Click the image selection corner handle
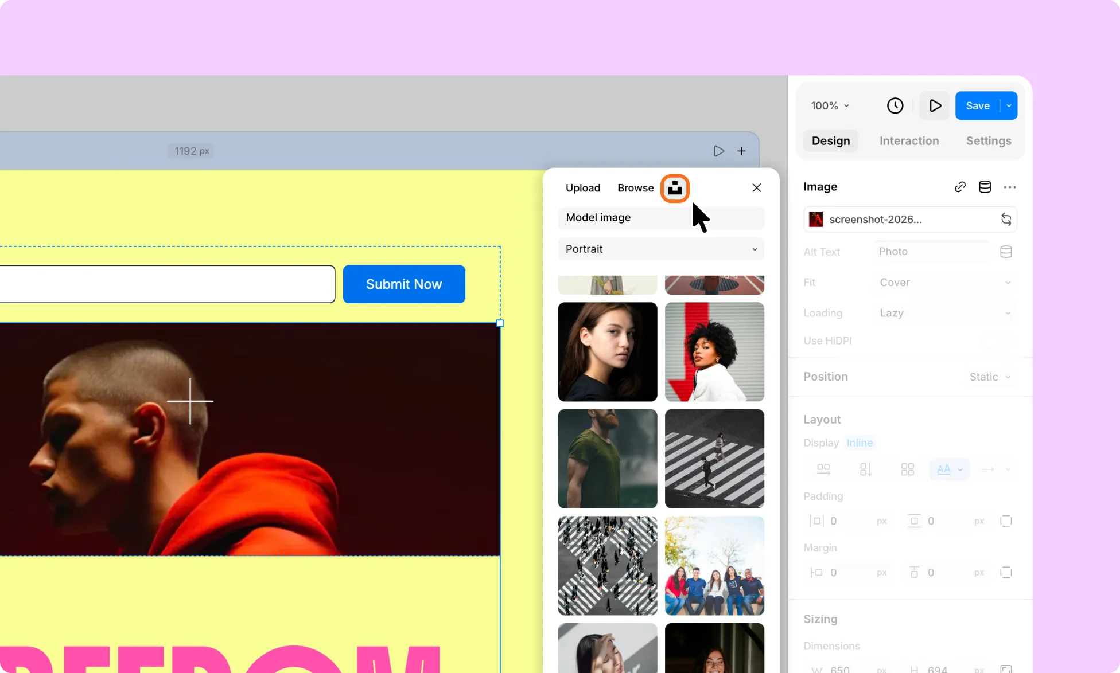The image size is (1120, 673). 500,323
